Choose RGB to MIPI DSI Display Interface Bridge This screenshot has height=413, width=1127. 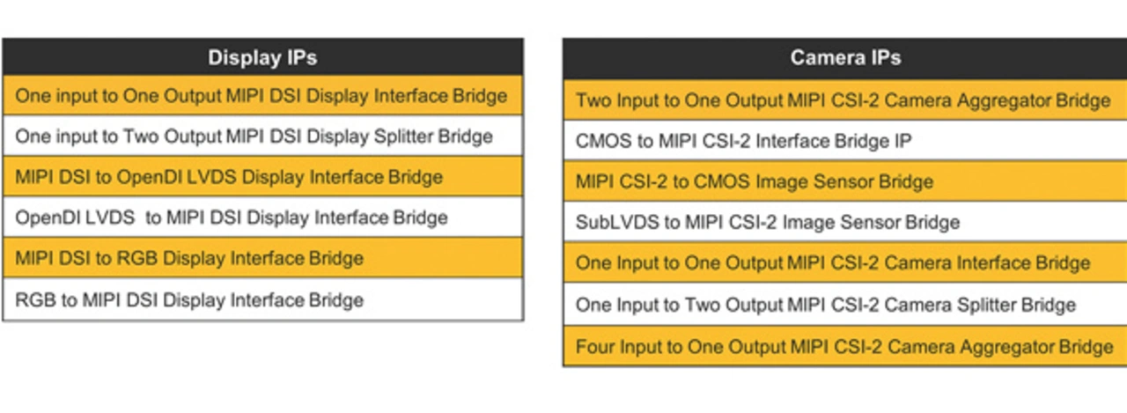click(262, 299)
